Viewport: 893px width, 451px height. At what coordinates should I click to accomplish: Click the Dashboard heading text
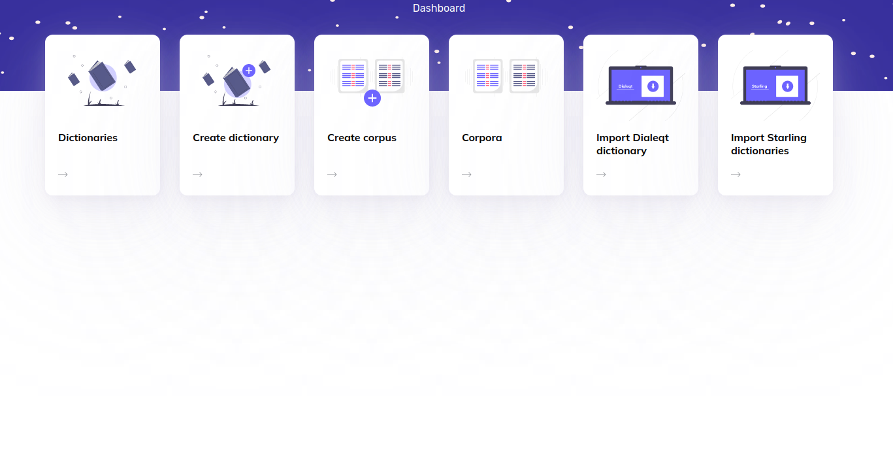pos(439,8)
